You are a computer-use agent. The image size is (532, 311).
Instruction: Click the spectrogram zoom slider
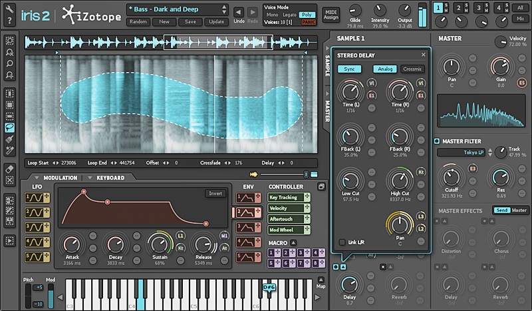tap(283, 174)
